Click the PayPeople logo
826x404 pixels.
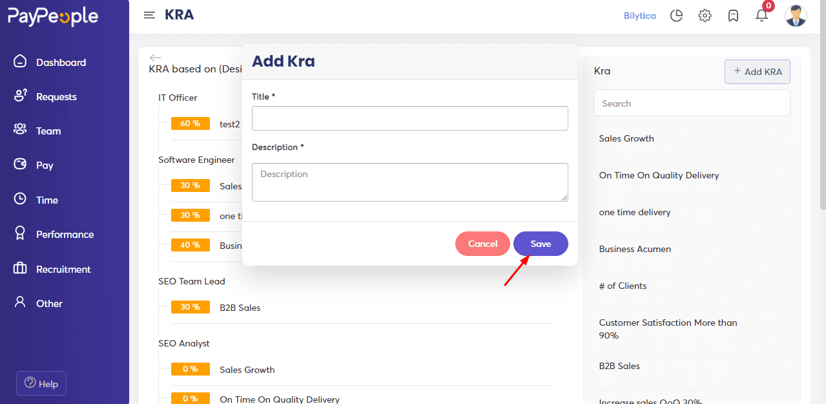pos(53,17)
